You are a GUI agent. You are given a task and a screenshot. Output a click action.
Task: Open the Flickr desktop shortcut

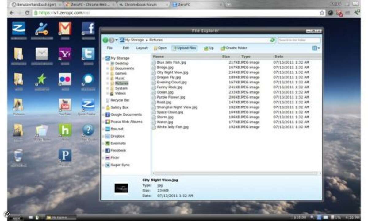point(65,79)
